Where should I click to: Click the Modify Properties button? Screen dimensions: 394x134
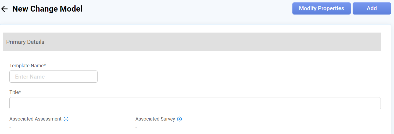tap(321, 8)
